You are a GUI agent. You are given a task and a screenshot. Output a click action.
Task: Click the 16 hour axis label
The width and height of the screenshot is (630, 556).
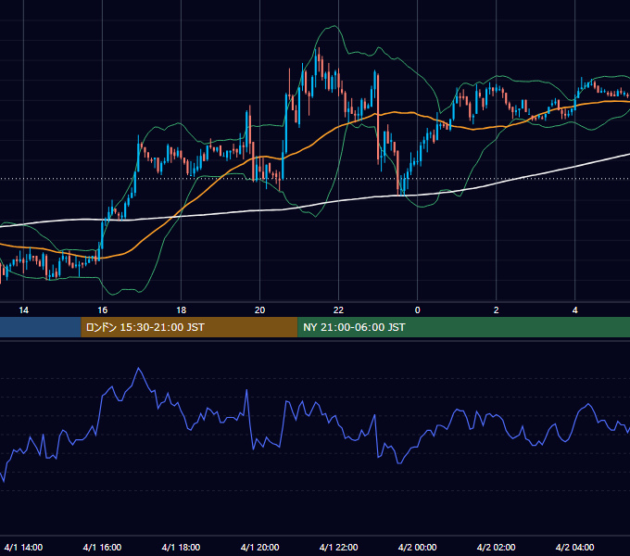point(103,310)
